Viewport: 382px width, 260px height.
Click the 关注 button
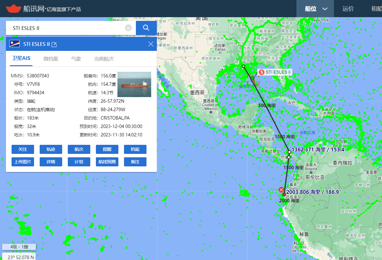pos(23,149)
